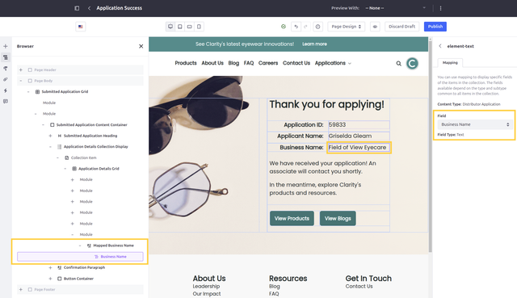Expand the Button Container node
Viewport: 517px width, 298px height.
pyautogui.click(x=50, y=279)
